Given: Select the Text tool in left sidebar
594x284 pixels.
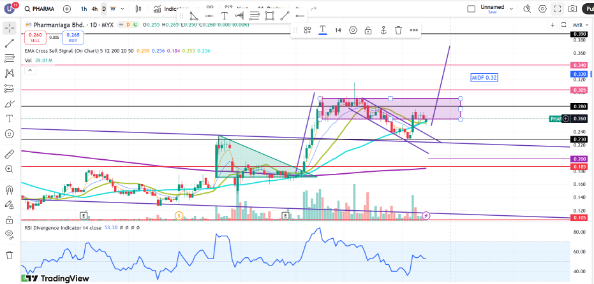Looking at the screenshot, I should [10, 118].
